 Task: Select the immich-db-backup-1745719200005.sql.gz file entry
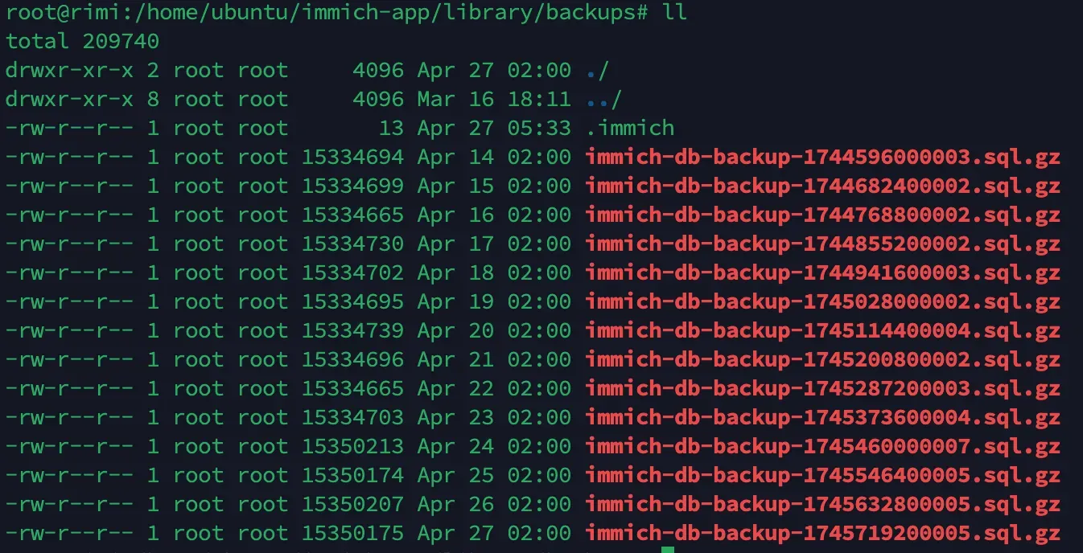pos(822,534)
